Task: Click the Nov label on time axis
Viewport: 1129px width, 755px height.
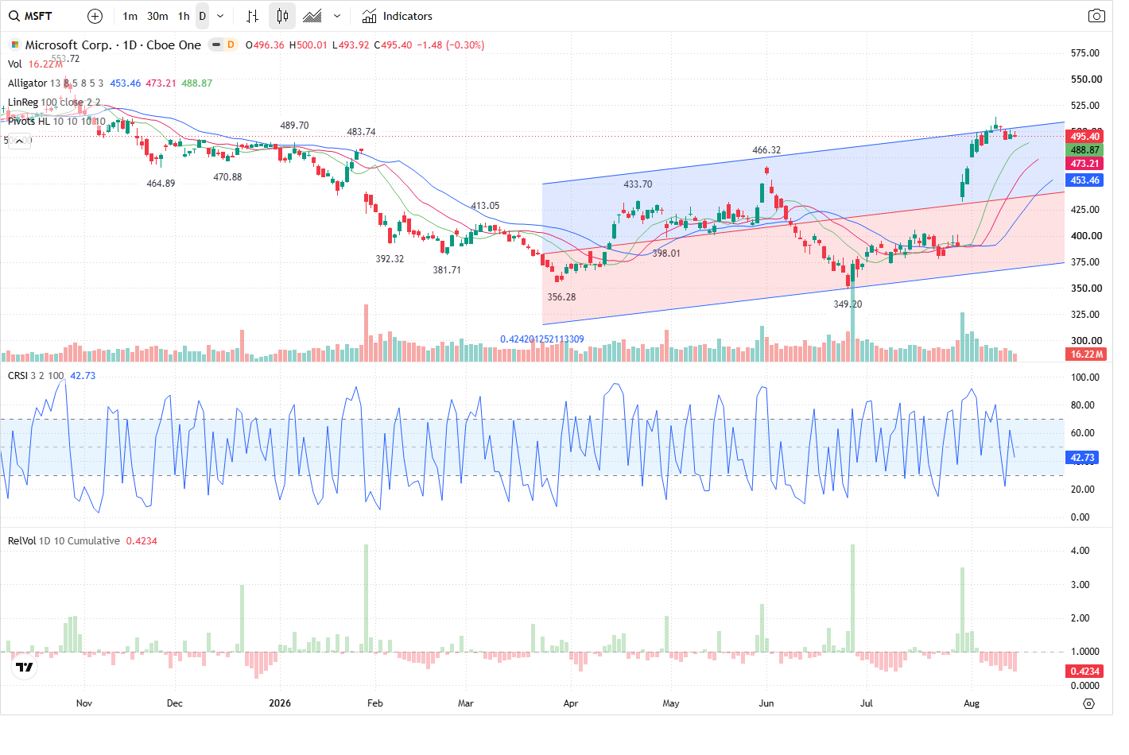Action: (84, 703)
